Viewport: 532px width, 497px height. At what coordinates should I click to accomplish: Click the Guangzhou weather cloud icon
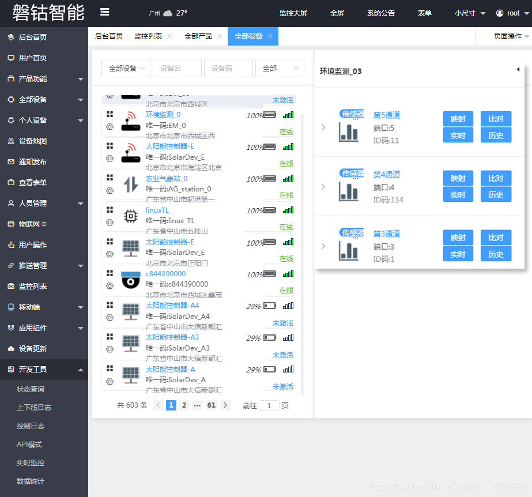168,13
